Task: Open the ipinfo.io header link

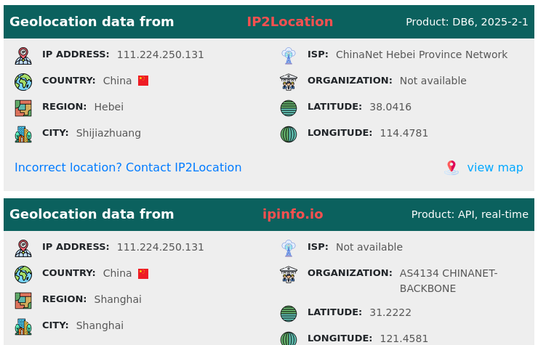Action: pyautogui.click(x=292, y=214)
